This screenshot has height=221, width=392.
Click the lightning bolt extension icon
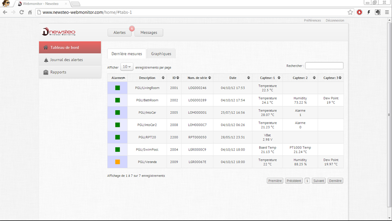pos(368,12)
